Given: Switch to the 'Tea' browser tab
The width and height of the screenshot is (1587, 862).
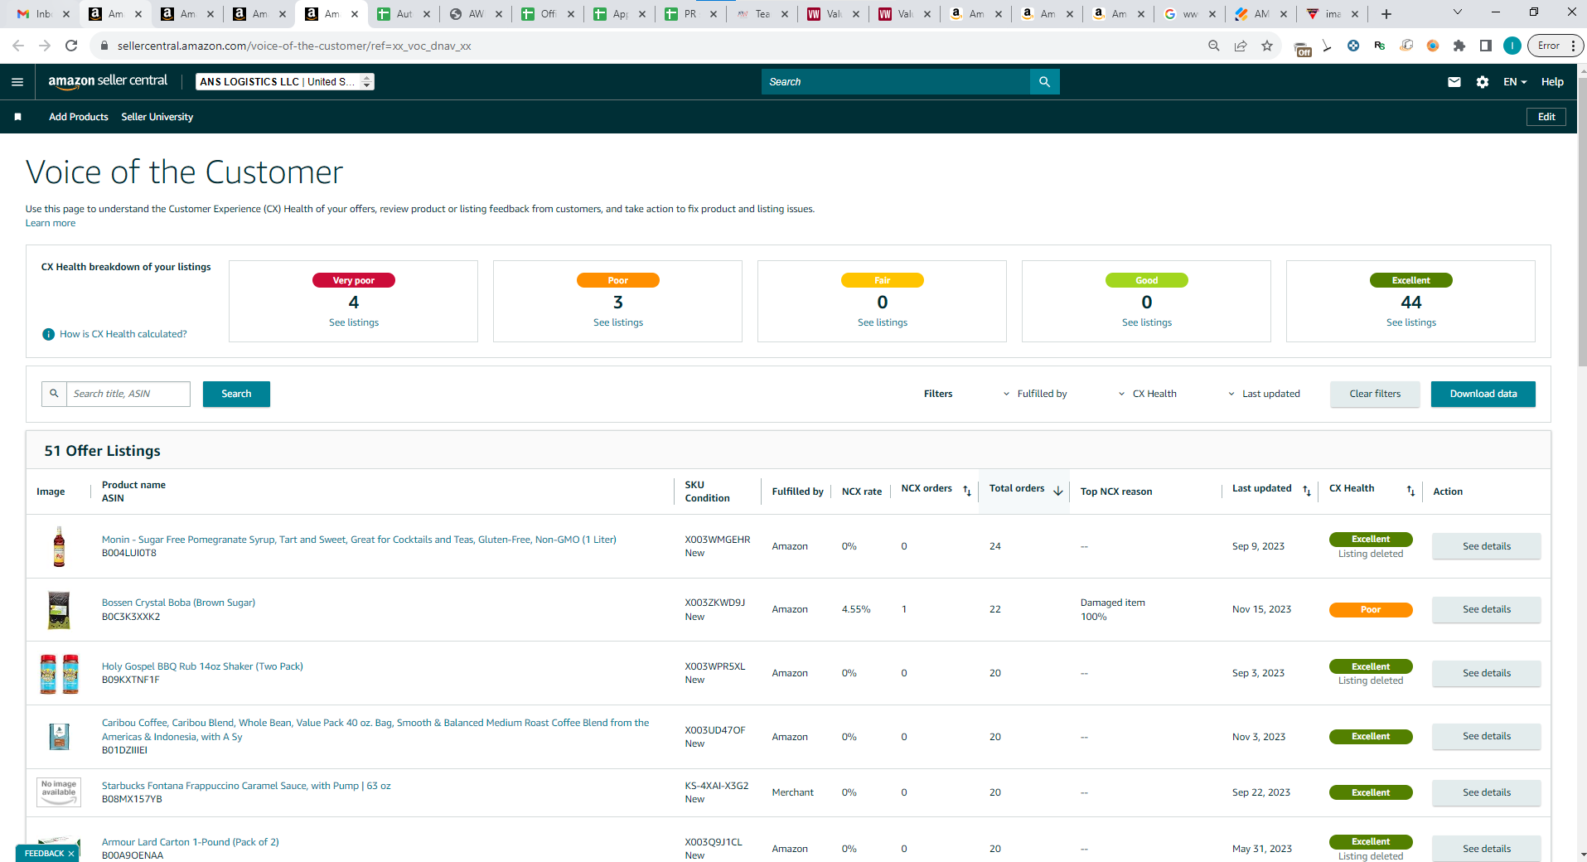Looking at the screenshot, I should click(761, 14).
